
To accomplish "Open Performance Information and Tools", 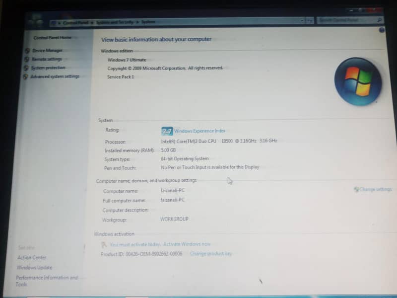I will [x=47, y=281].
